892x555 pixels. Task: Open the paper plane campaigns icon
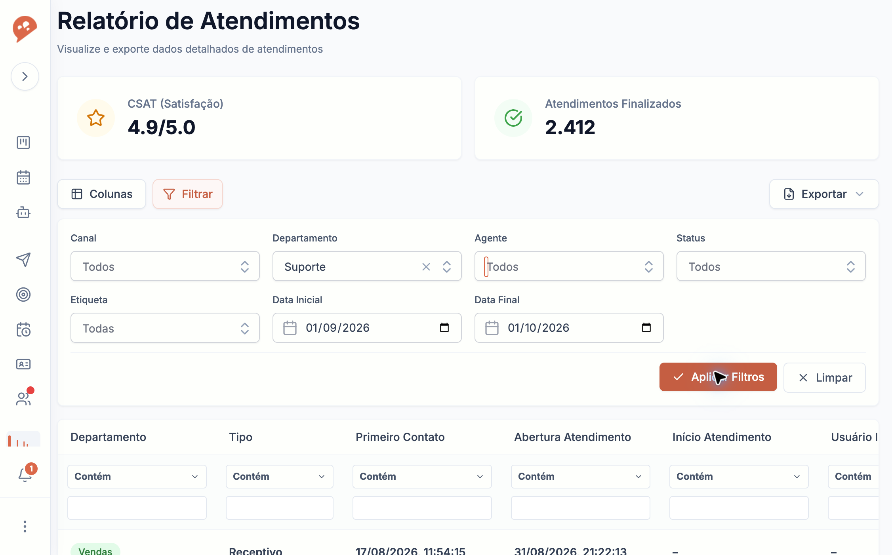tap(23, 260)
